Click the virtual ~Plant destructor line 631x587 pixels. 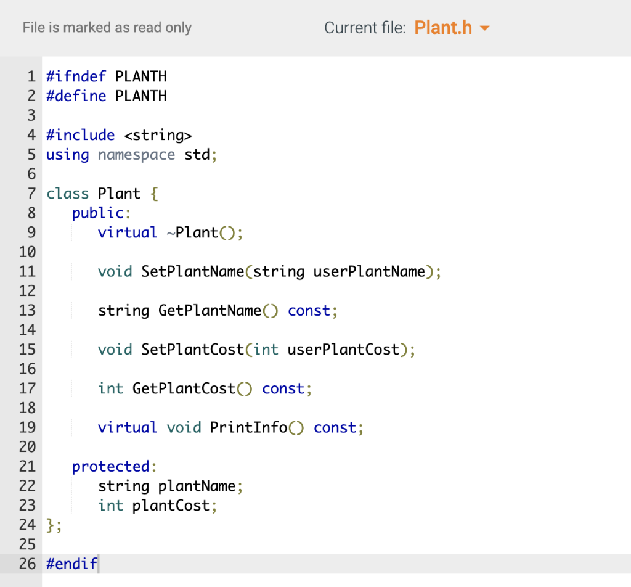tap(169, 232)
